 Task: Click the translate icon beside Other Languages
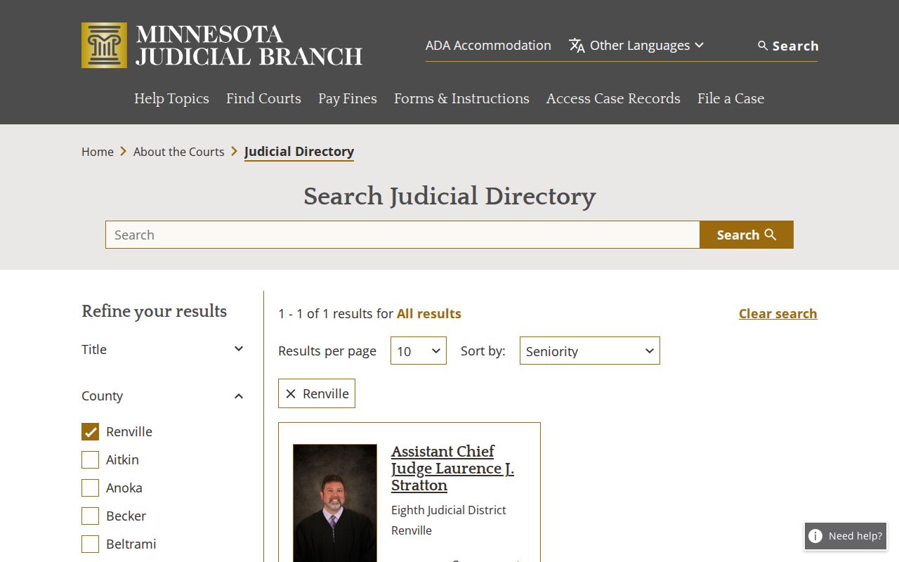coord(577,46)
